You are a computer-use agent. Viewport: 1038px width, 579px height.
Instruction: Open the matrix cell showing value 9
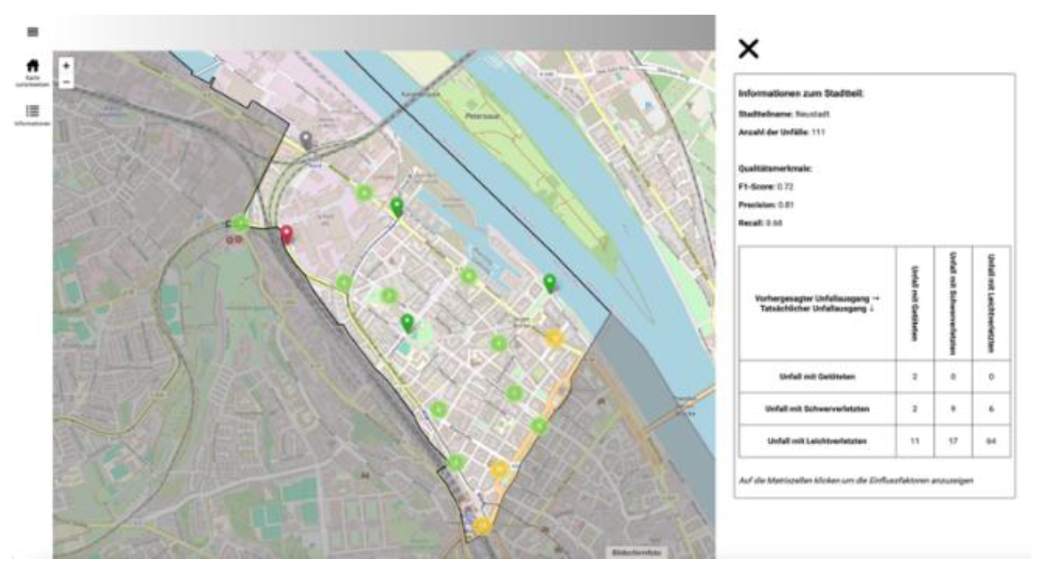(952, 409)
